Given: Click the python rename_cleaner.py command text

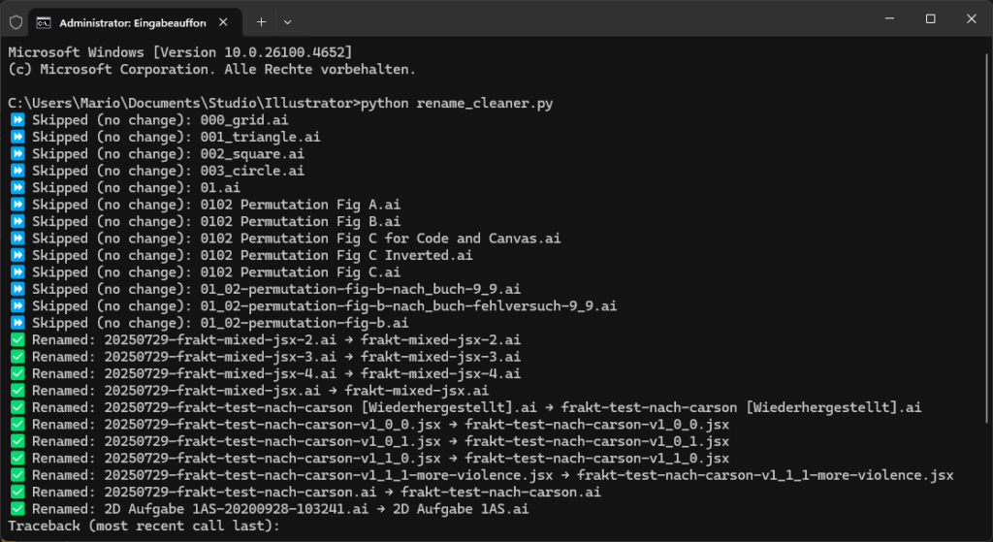Looking at the screenshot, I should pyautogui.click(x=457, y=103).
